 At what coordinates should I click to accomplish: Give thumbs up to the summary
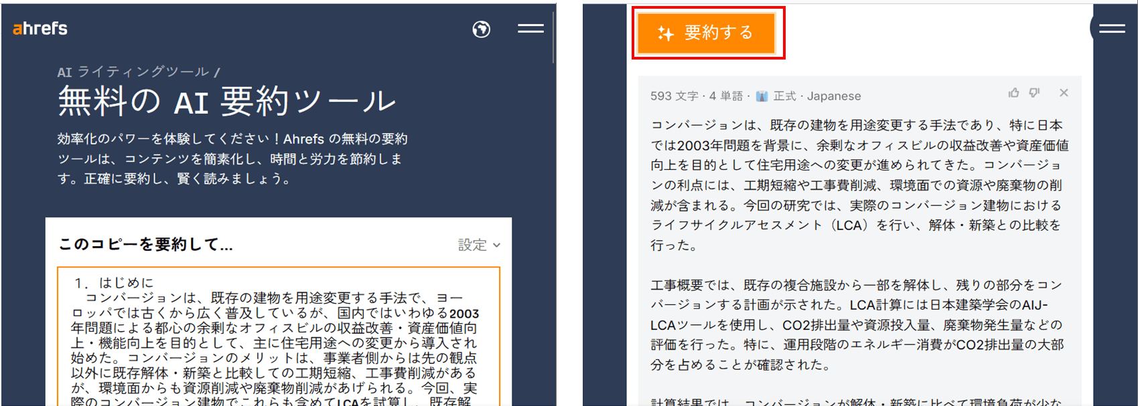point(1013,93)
